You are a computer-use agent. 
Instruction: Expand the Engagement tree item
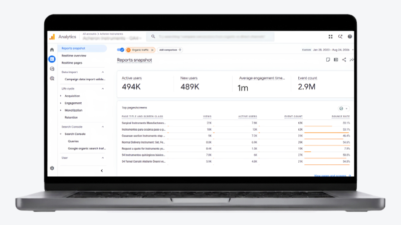(x=61, y=103)
